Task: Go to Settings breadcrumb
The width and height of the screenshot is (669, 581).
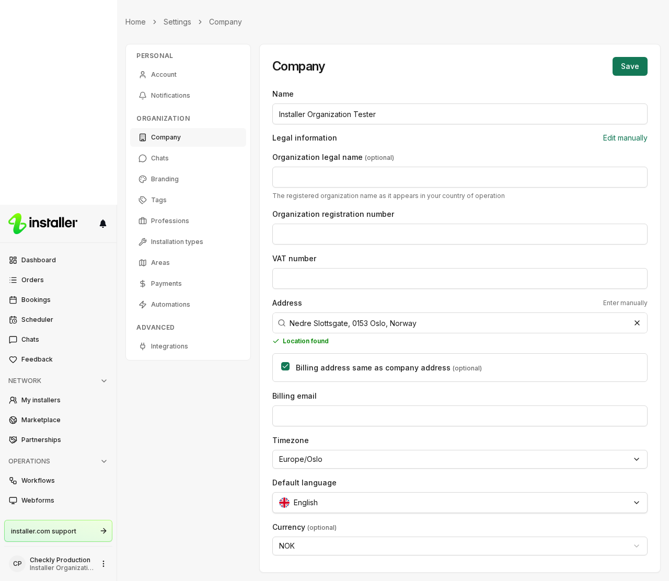Action: [177, 22]
